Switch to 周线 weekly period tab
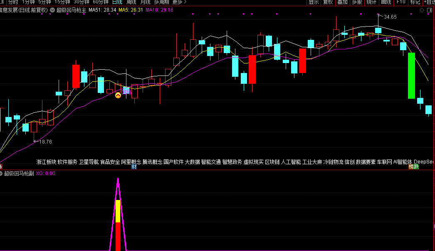The image size is (435, 251). (x=131, y=2)
